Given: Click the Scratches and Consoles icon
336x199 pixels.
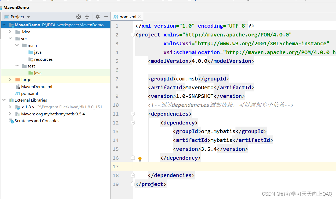Looking at the screenshot, I should (11, 121).
